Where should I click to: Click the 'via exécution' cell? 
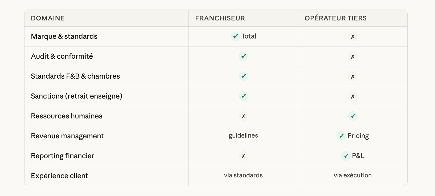coord(353,175)
